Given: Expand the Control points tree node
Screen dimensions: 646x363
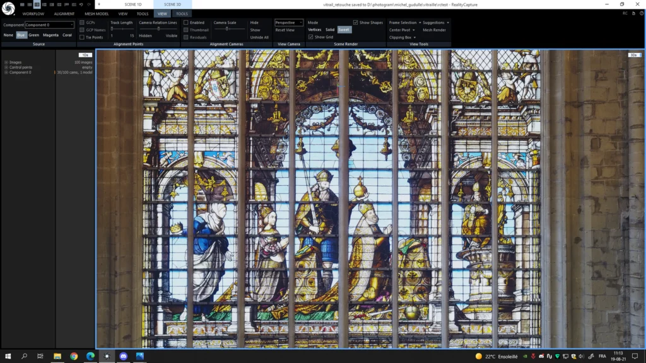Looking at the screenshot, I should coord(6,67).
